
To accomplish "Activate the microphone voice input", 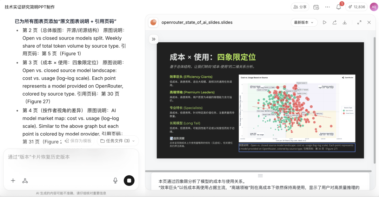I will point(115,181).
